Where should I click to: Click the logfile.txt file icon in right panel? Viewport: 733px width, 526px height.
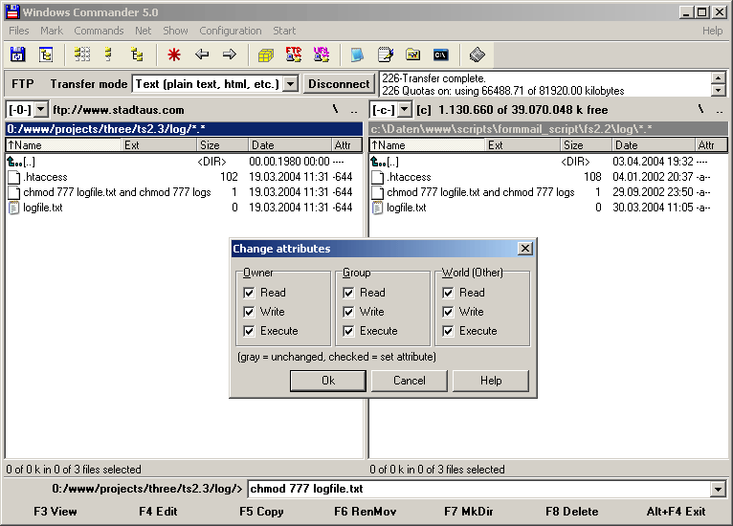point(378,208)
